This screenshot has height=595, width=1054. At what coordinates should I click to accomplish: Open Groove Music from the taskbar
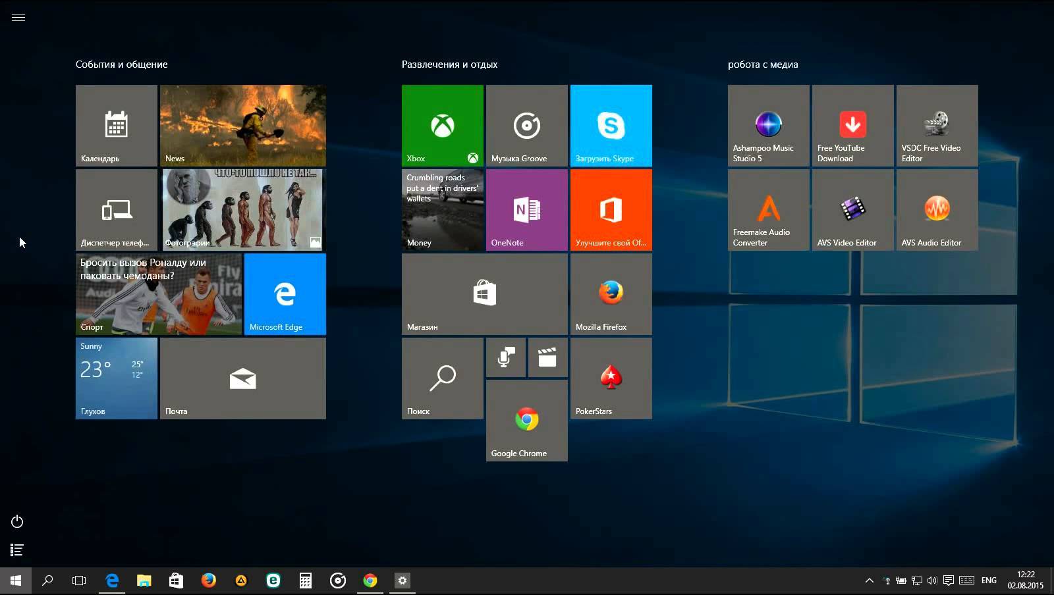pos(338,581)
